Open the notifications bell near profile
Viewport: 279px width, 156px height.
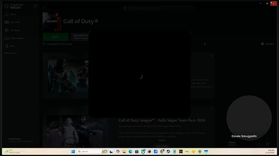click(x=35, y=6)
